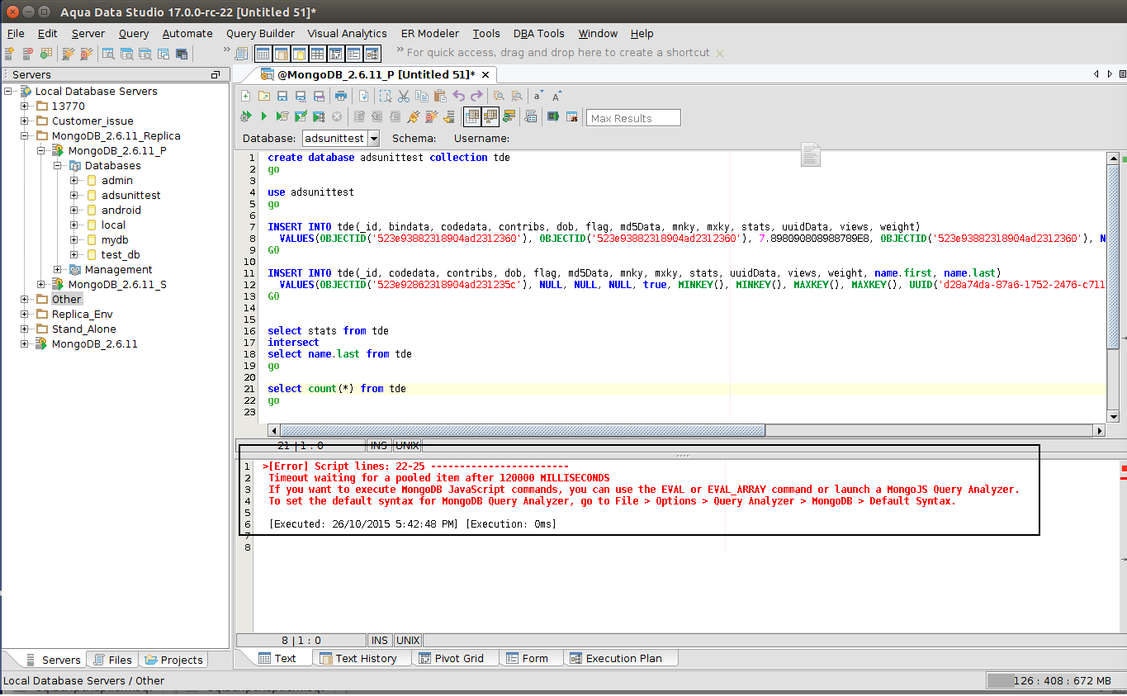Click the plug Connect icon in query toolbar

pyautogui.click(x=414, y=116)
